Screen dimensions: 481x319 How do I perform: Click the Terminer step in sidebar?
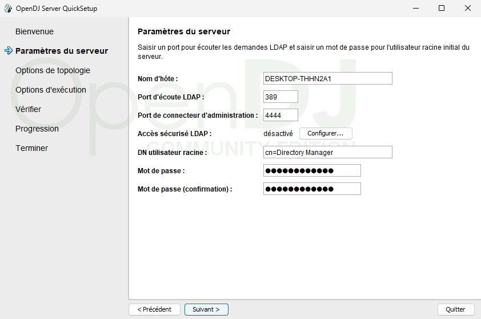coord(31,148)
